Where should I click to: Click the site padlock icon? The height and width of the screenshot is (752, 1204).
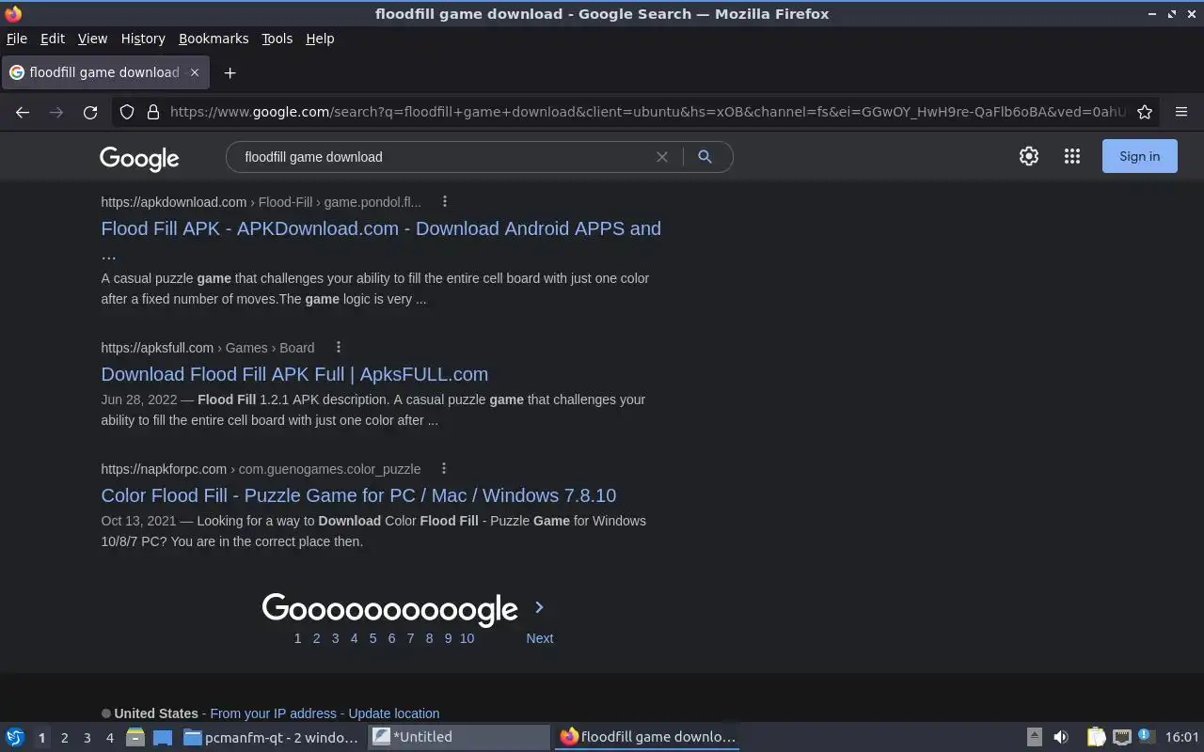tap(153, 112)
